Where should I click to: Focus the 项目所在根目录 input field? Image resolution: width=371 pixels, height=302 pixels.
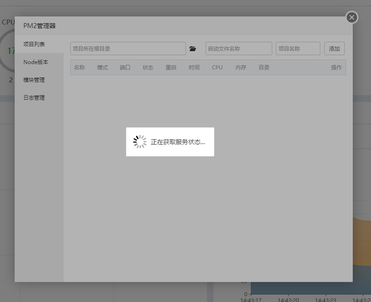(128, 49)
